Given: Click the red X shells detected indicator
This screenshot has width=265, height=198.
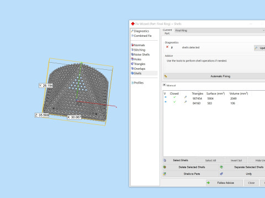Looking at the screenshot, I should (x=167, y=47).
